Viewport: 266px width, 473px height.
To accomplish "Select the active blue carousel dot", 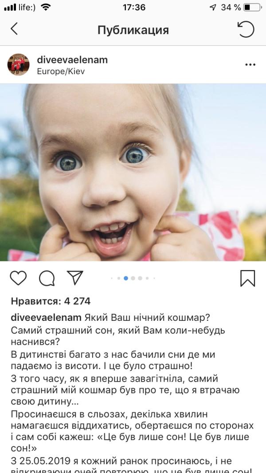I will (x=126, y=278).
